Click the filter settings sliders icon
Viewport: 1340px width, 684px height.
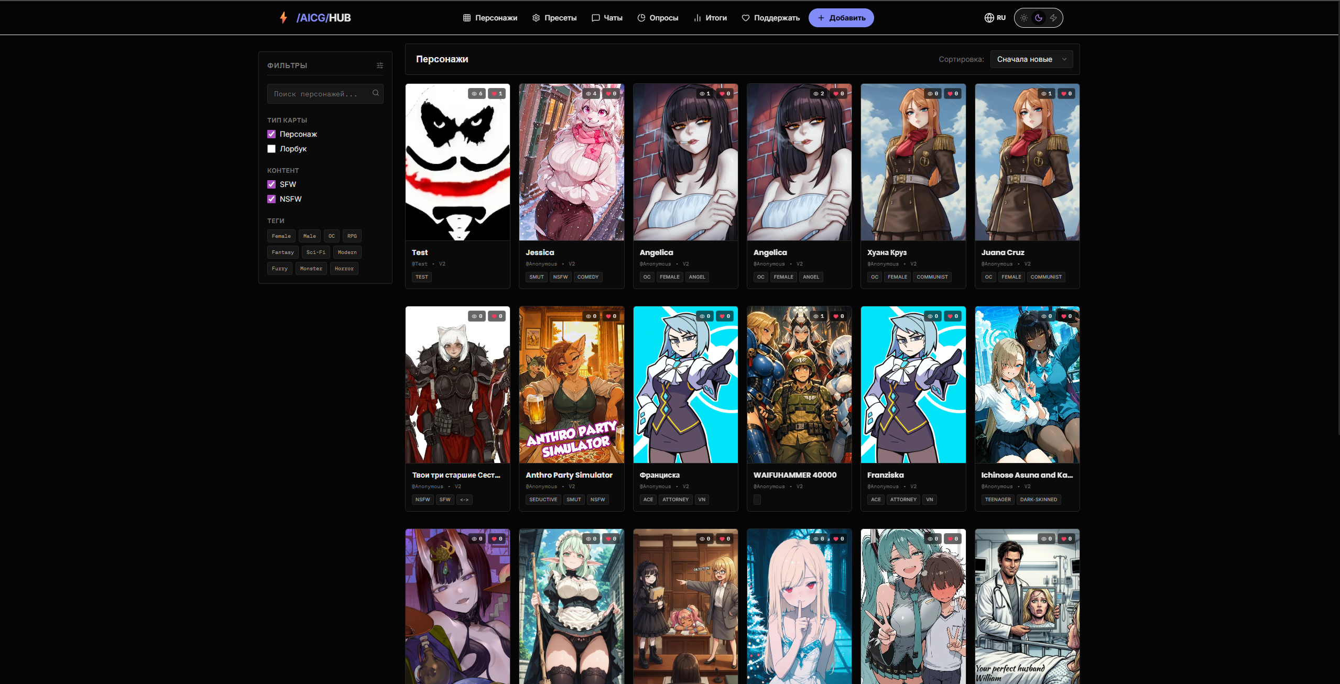click(380, 65)
